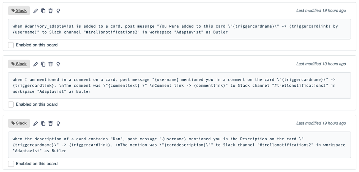The height and width of the screenshot is (172, 359).
Task: Click the rule text about card description containing Dan
Action: tap(179, 145)
